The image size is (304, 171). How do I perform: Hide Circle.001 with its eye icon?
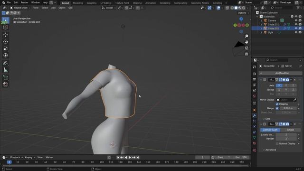click(x=296, y=24)
